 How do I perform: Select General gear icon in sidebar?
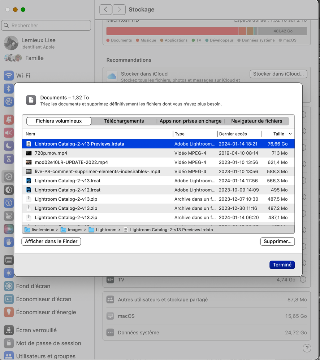(9, 177)
